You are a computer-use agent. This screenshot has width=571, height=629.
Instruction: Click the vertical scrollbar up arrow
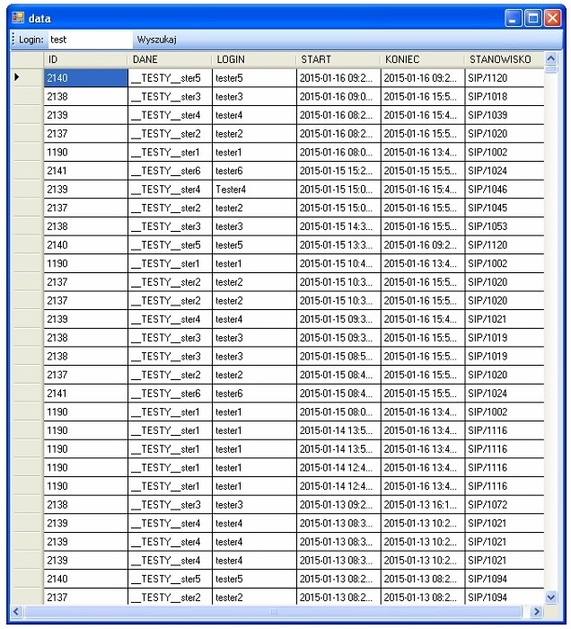(x=551, y=58)
